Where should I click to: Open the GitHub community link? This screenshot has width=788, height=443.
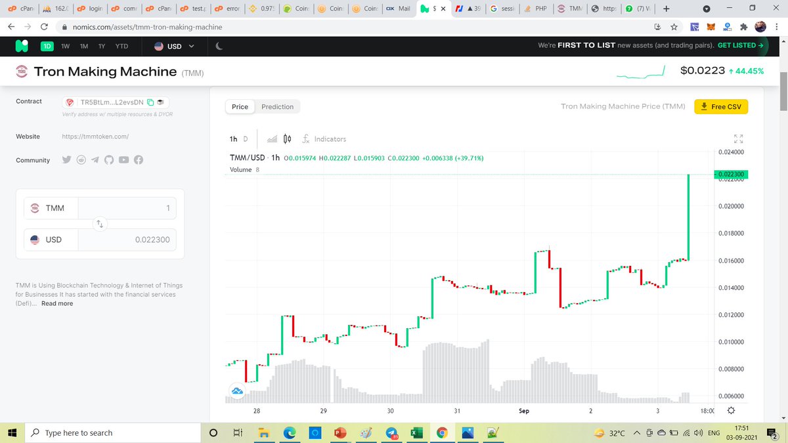109,160
